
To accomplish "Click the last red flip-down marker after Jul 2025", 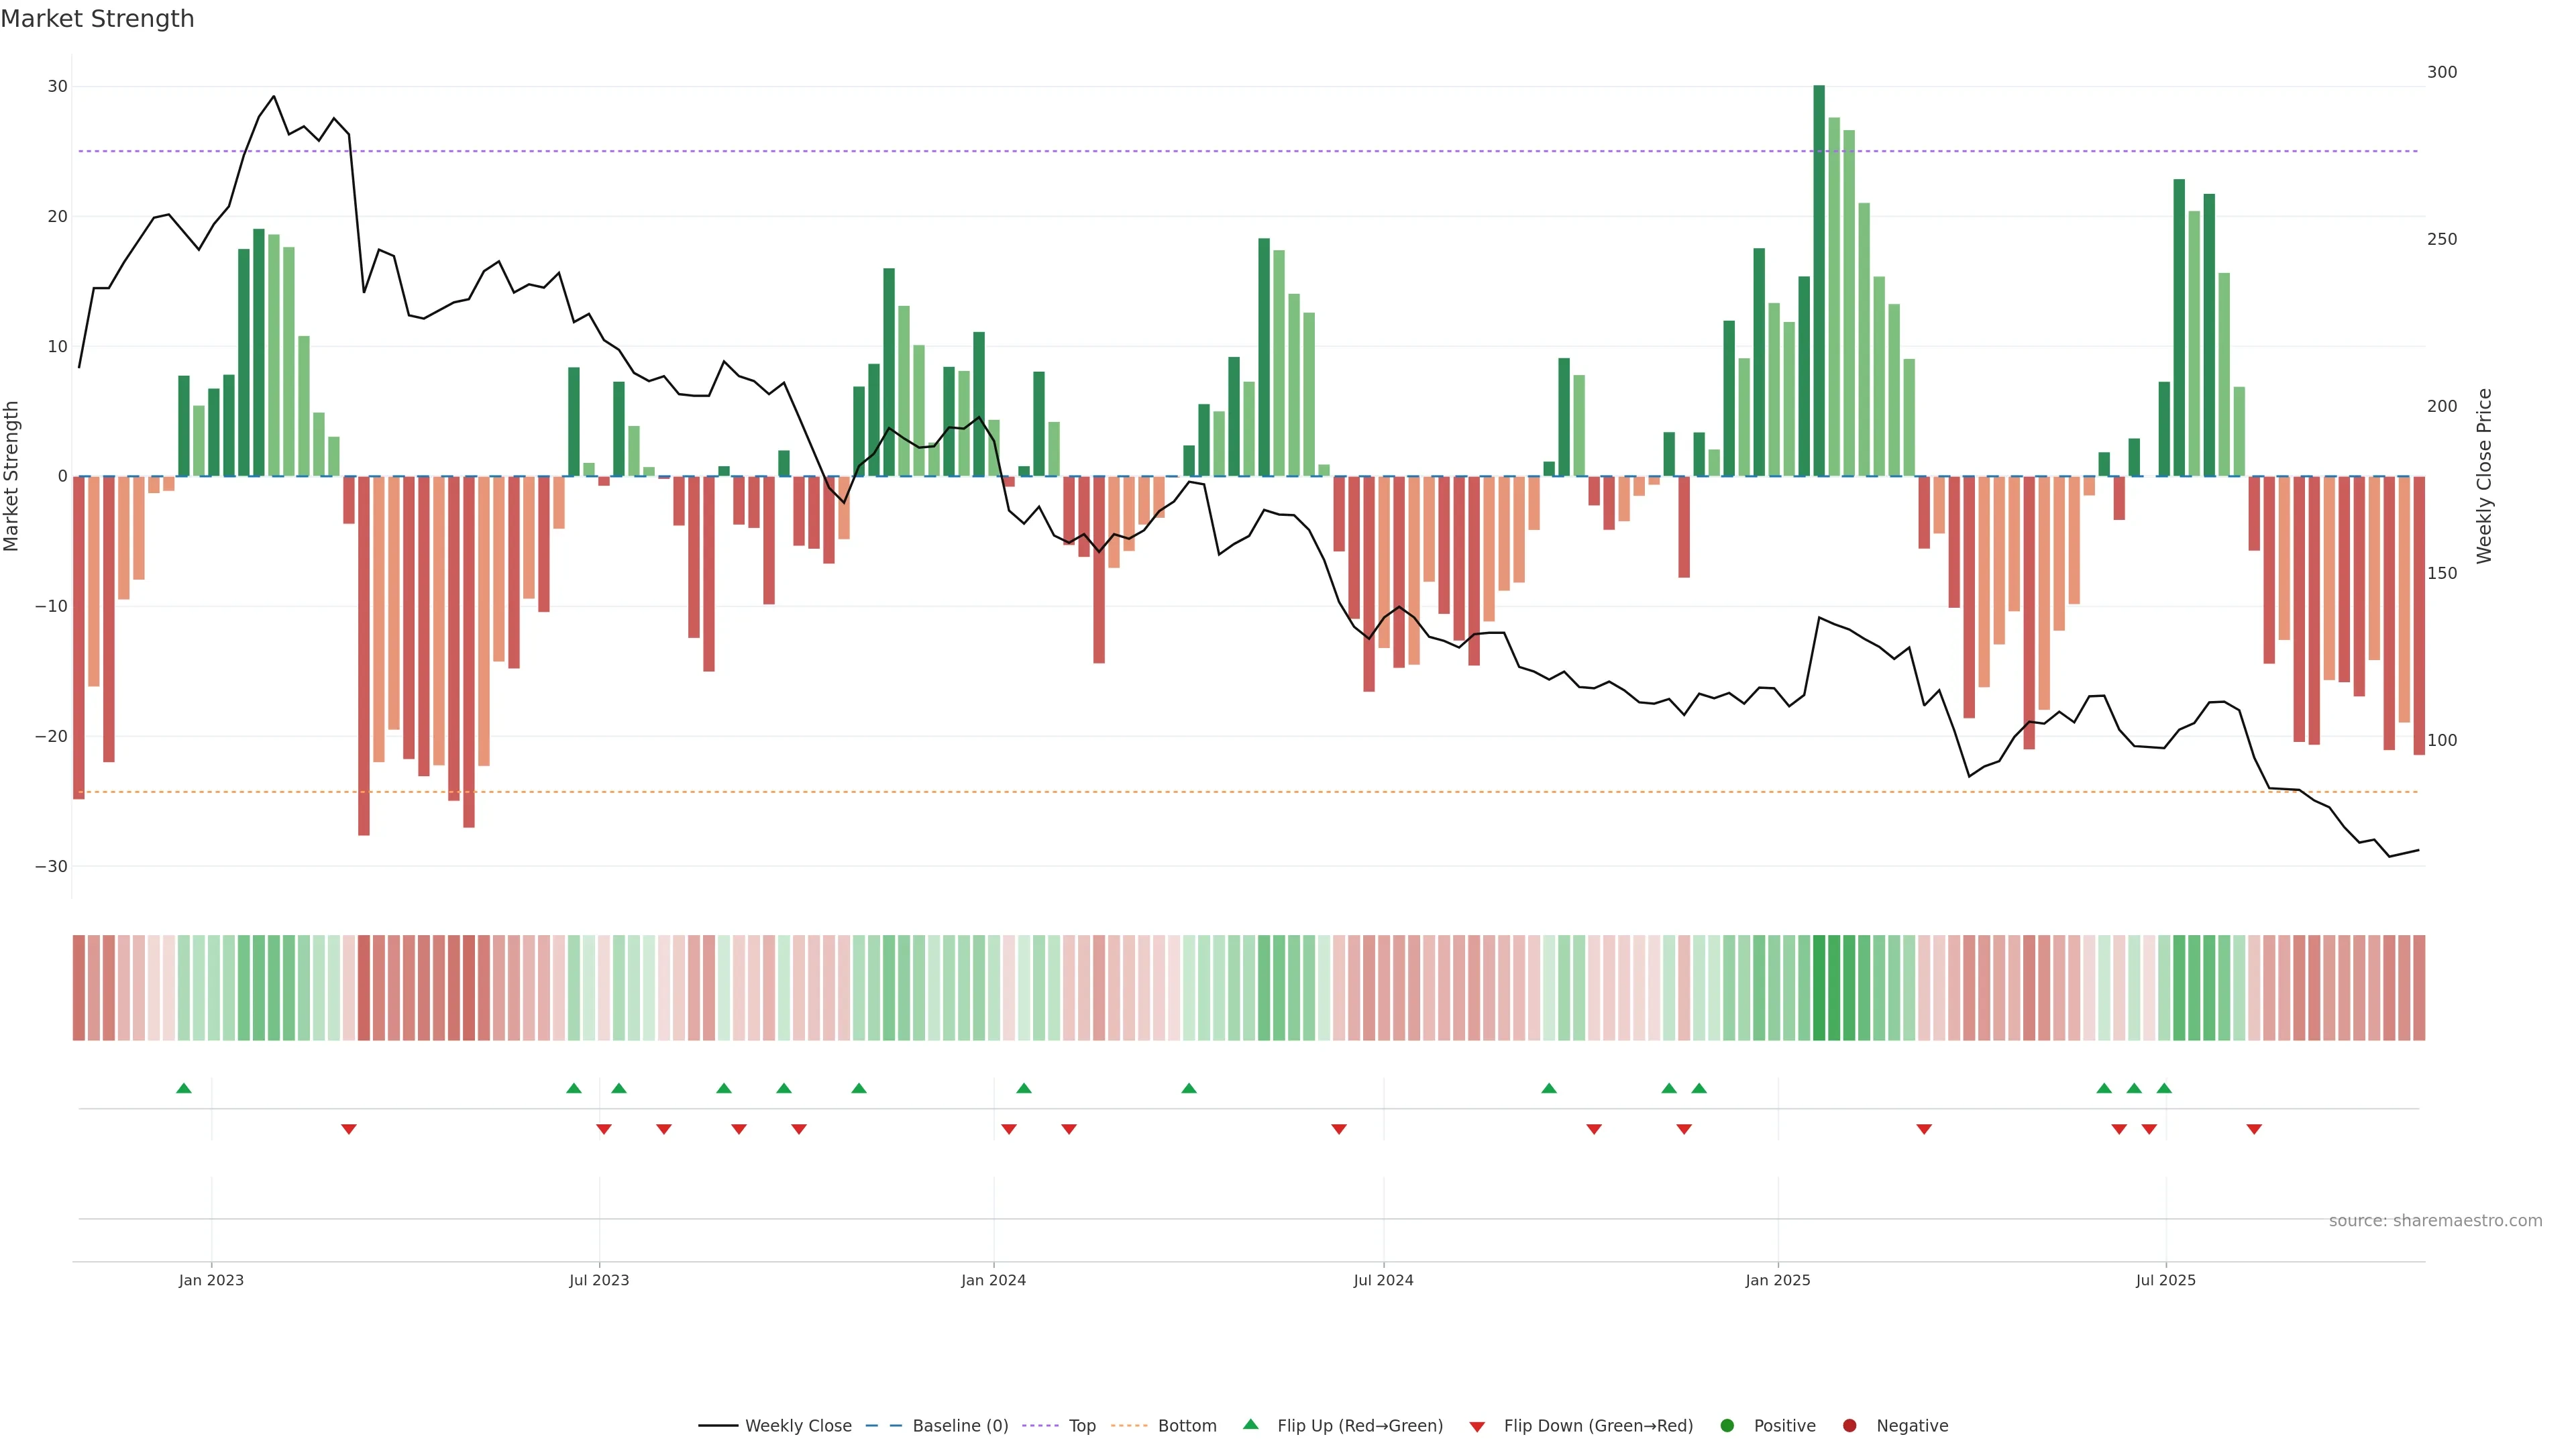I will coord(2254,1129).
